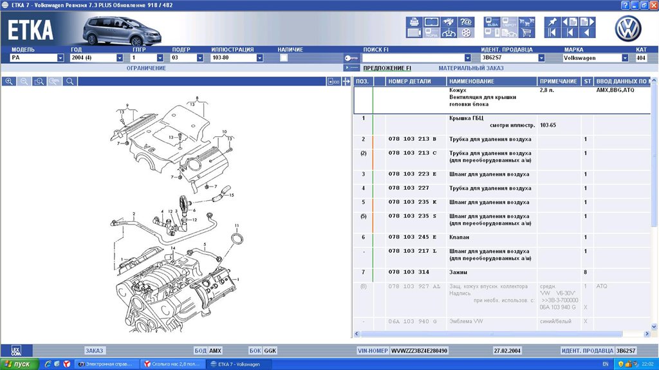This screenshot has height=370, width=659.
Task: Switch to МАТЕРИАЛЬНЫЙ ЗАКАЗ tab
Action: click(x=470, y=68)
